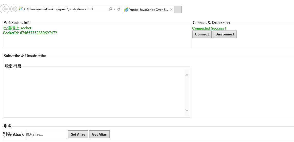
Task: Select the '已连接上 socket' status text
Action: (17, 28)
